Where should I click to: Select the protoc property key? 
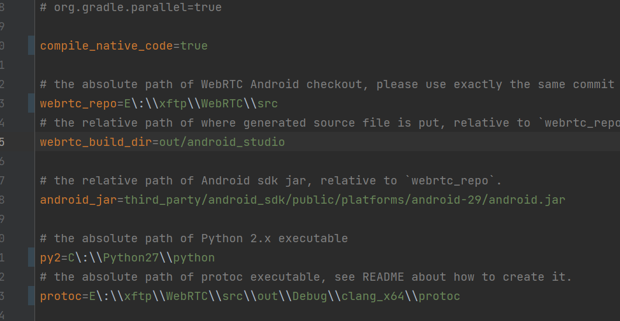[x=61, y=296]
